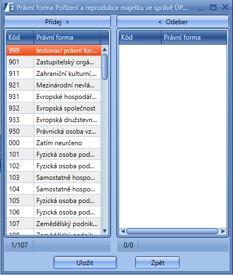Screen dimensions: 233x275
Task: Sort left list by Právní forma header
Action: (x=67, y=37)
